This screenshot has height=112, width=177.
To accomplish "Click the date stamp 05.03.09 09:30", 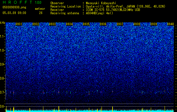I will point(14,13).
